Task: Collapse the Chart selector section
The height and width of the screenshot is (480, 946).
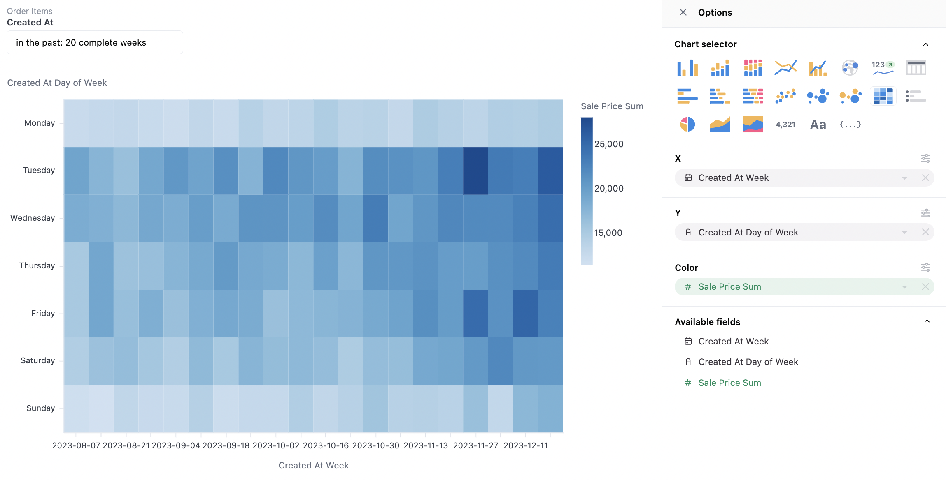Action: coord(926,44)
